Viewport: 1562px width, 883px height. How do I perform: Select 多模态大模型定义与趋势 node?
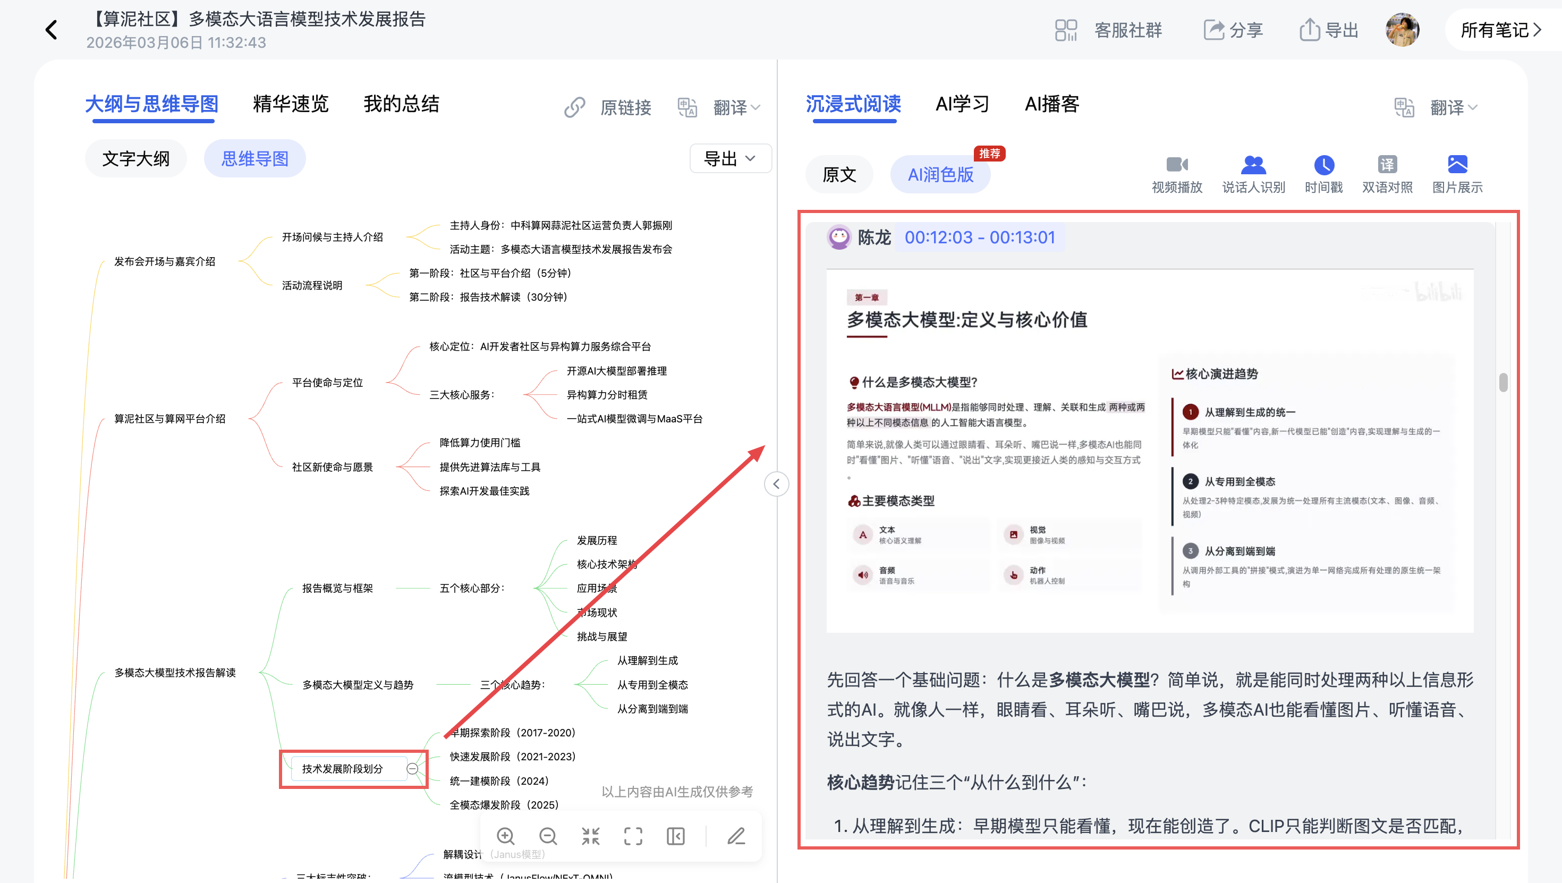(x=358, y=685)
